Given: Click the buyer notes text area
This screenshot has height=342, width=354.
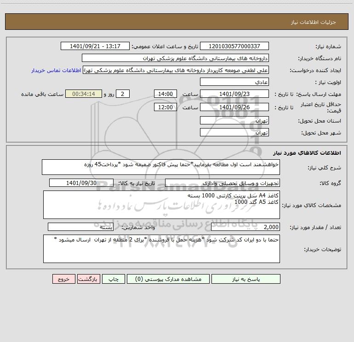Looking at the screenshot, I should 161,249.
